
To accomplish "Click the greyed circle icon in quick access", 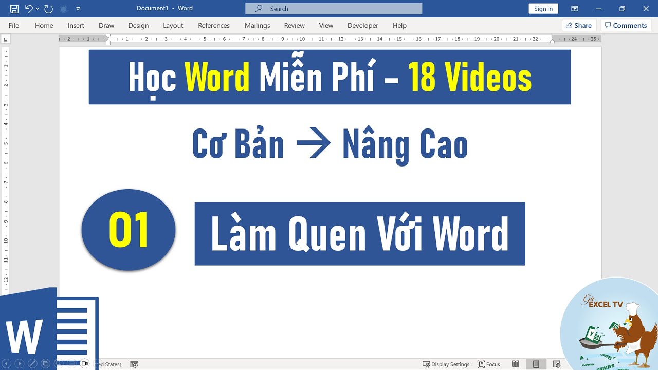I will (63, 9).
